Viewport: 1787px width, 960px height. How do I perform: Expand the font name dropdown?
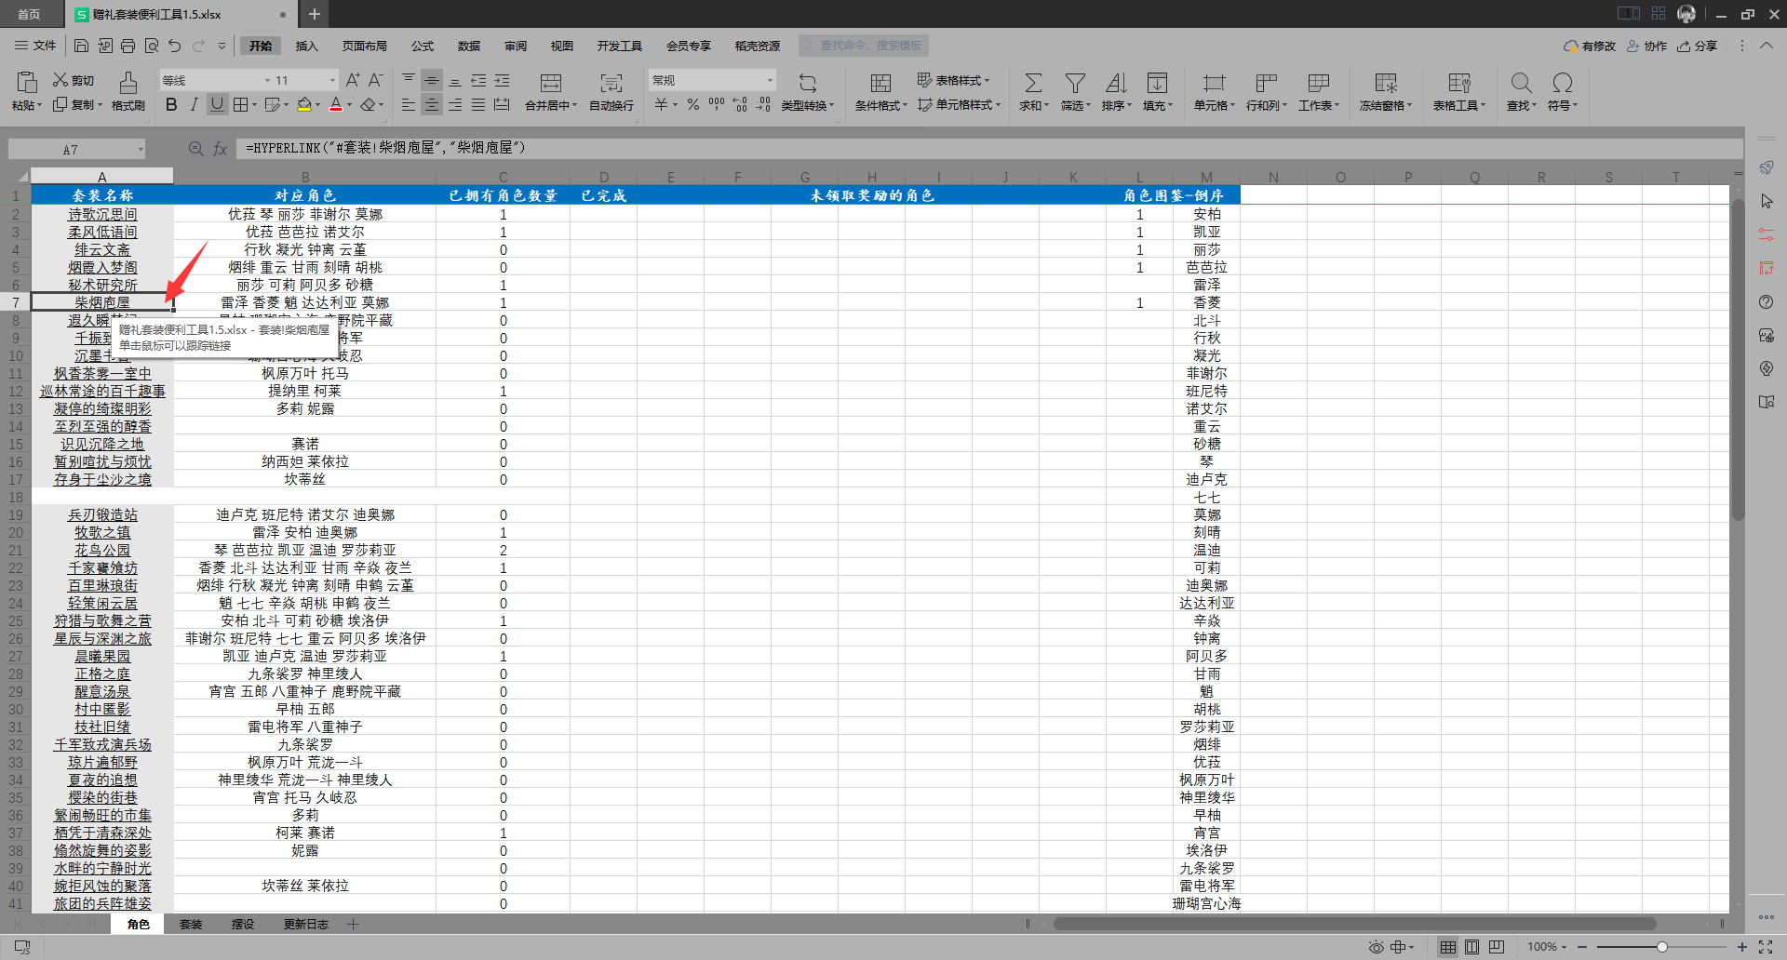point(267,81)
